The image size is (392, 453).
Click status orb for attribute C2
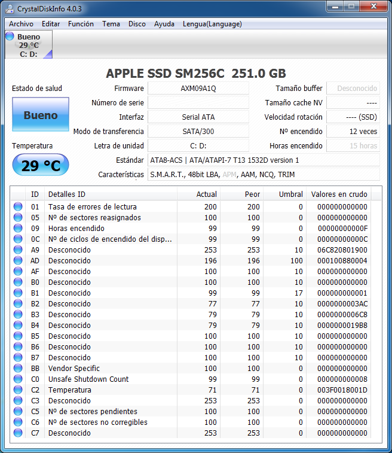coord(18,390)
